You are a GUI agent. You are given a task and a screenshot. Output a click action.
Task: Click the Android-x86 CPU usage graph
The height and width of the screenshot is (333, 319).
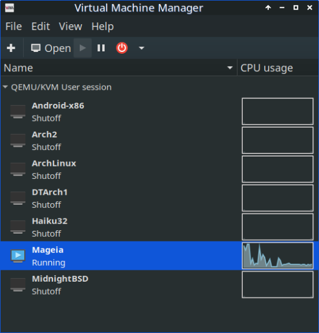pyautogui.click(x=278, y=111)
